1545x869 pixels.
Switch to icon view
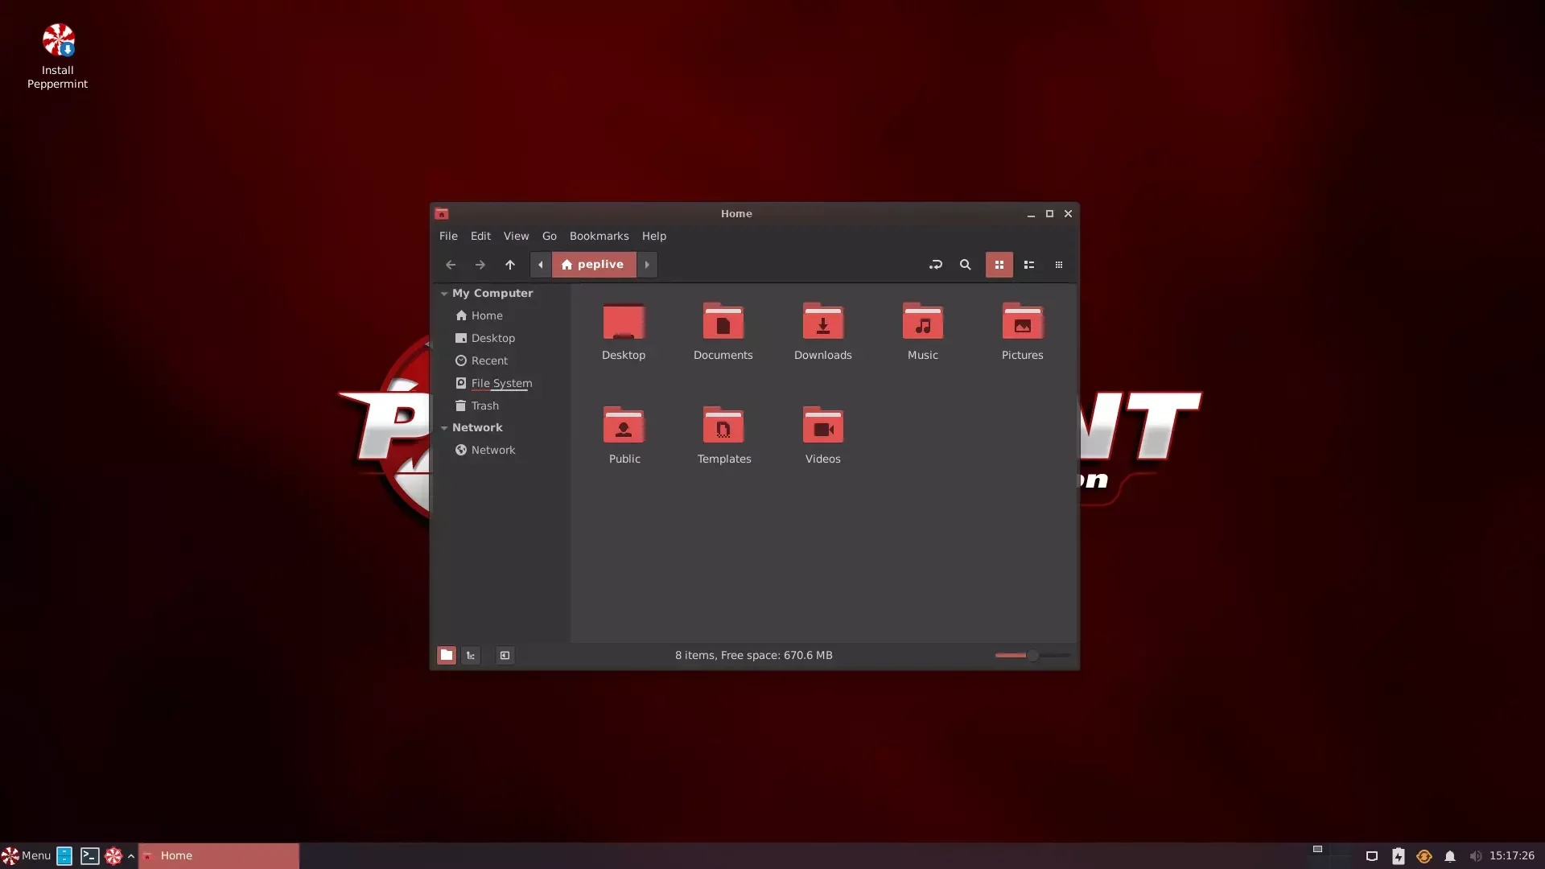tap(999, 265)
